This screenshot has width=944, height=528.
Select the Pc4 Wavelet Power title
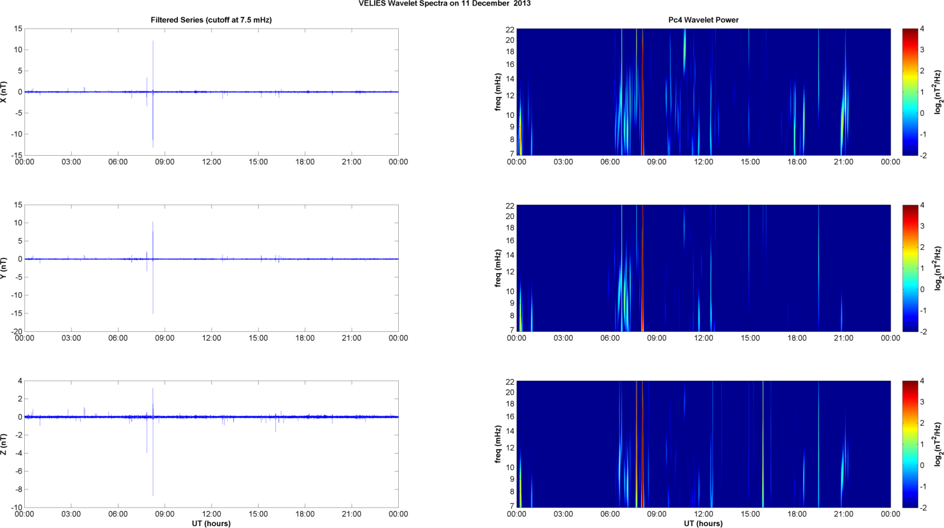click(703, 20)
